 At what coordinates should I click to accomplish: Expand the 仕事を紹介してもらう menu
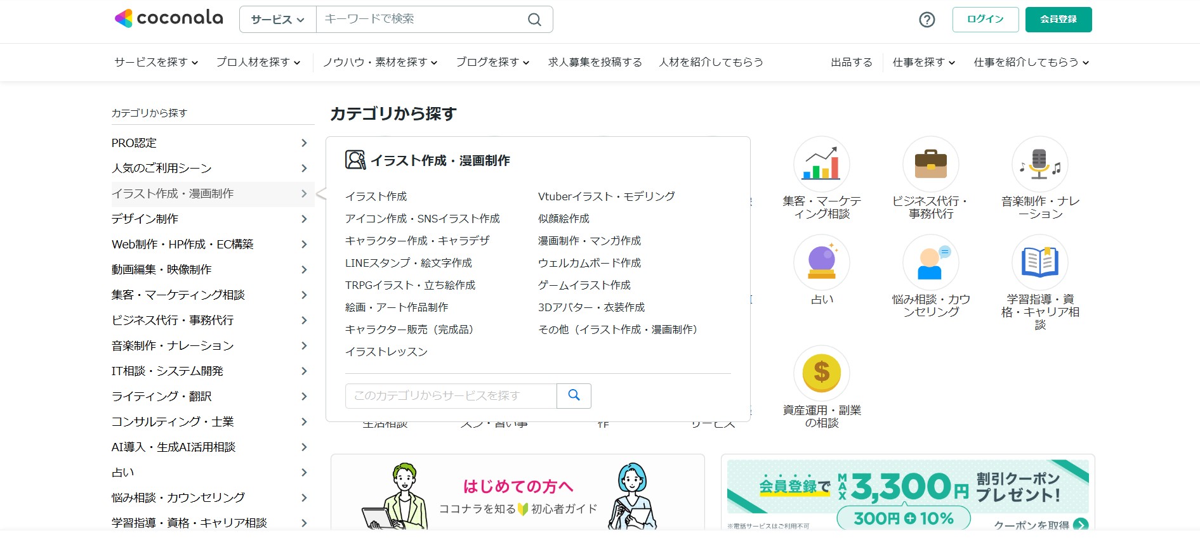(x=1031, y=62)
